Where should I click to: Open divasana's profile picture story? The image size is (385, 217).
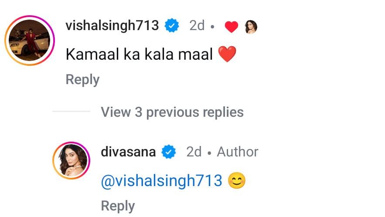point(71,160)
